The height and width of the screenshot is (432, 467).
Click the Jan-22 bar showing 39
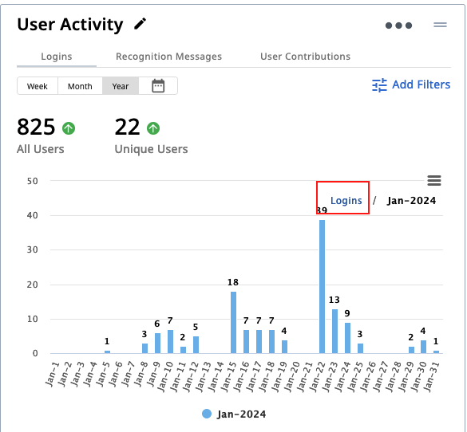pyautogui.click(x=322, y=287)
